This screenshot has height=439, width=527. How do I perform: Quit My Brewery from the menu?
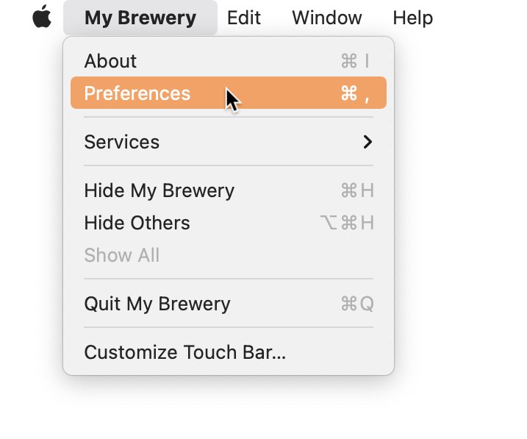coord(229,304)
